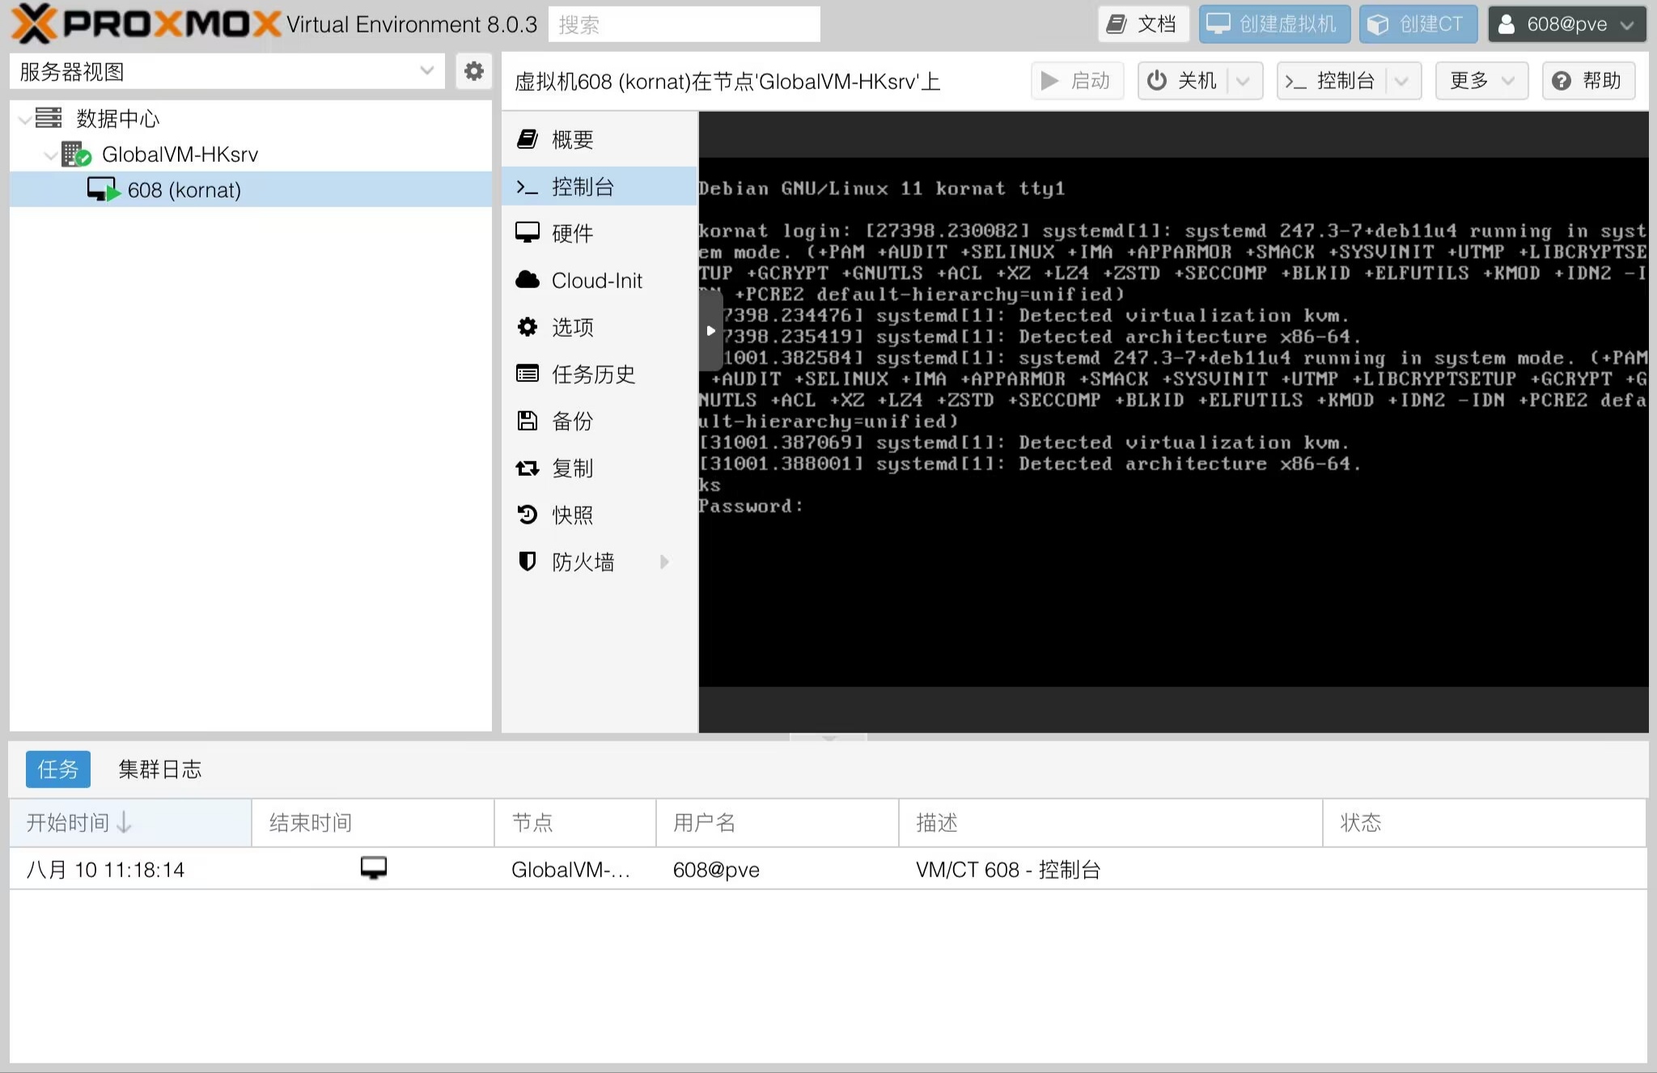Screen dimensions: 1657x1073
Task: Open the Cloud-Init settings panel
Action: coord(596,280)
